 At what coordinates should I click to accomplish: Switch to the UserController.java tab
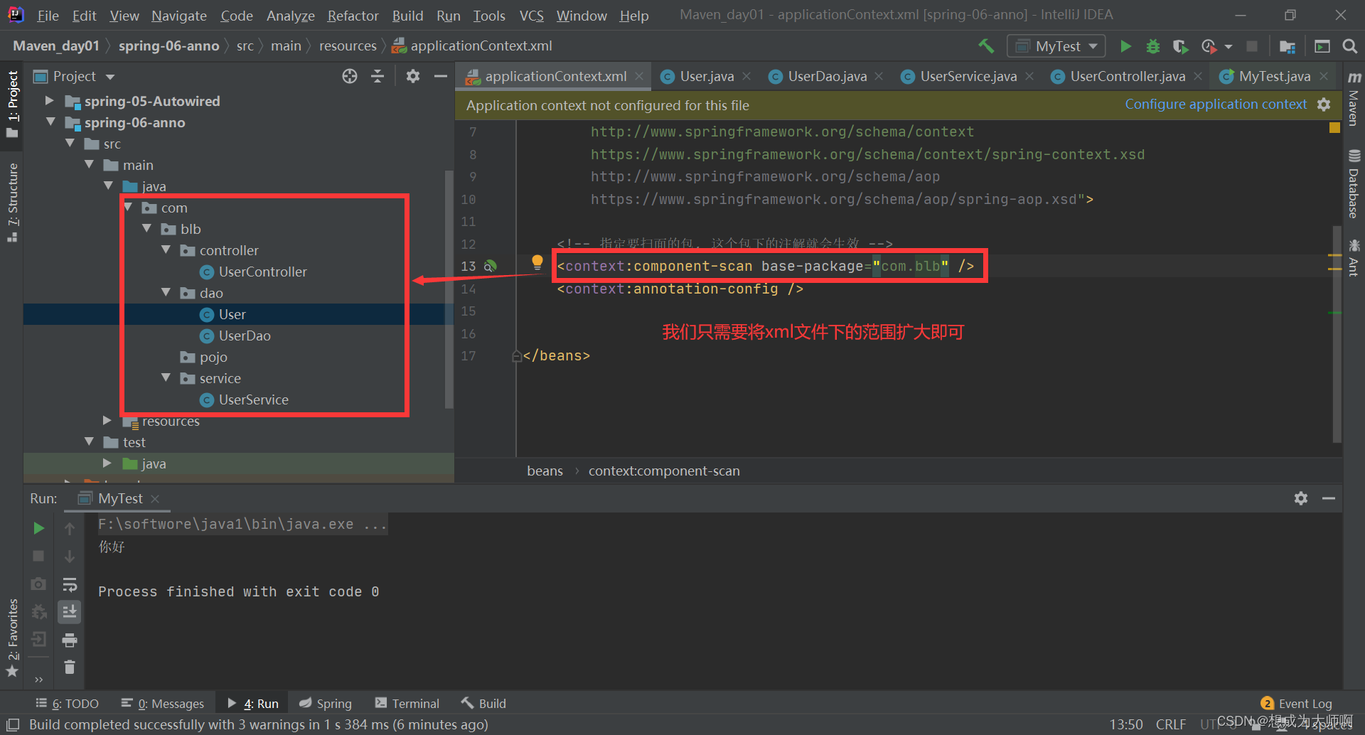1128,76
